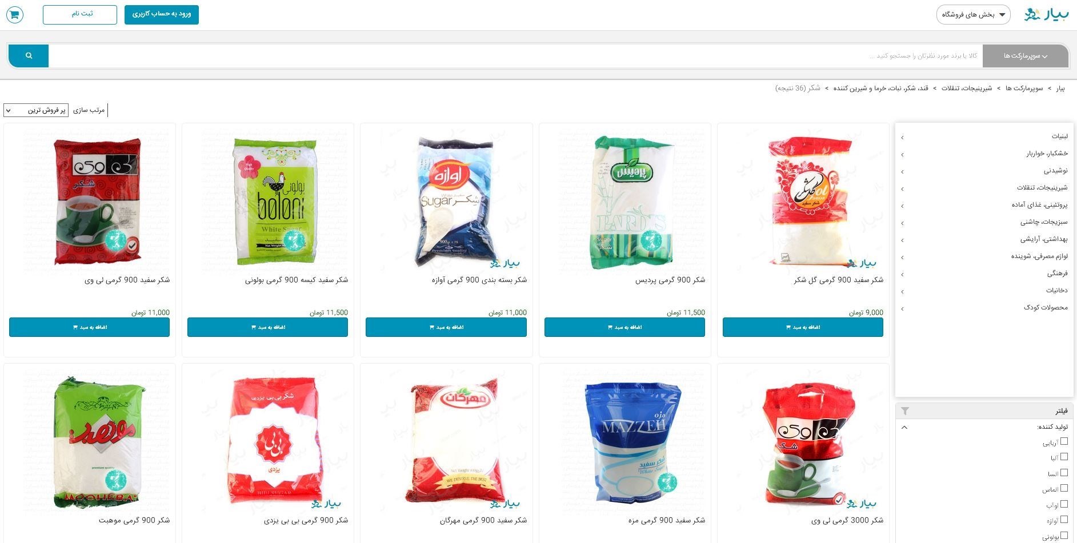Expand the دخانیات category arrow
1077x543 pixels.
tap(902, 292)
